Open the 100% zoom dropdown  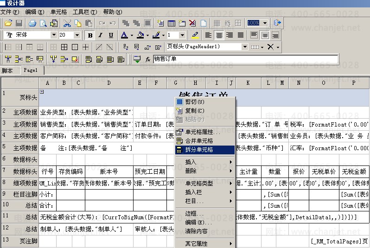pos(265,23)
